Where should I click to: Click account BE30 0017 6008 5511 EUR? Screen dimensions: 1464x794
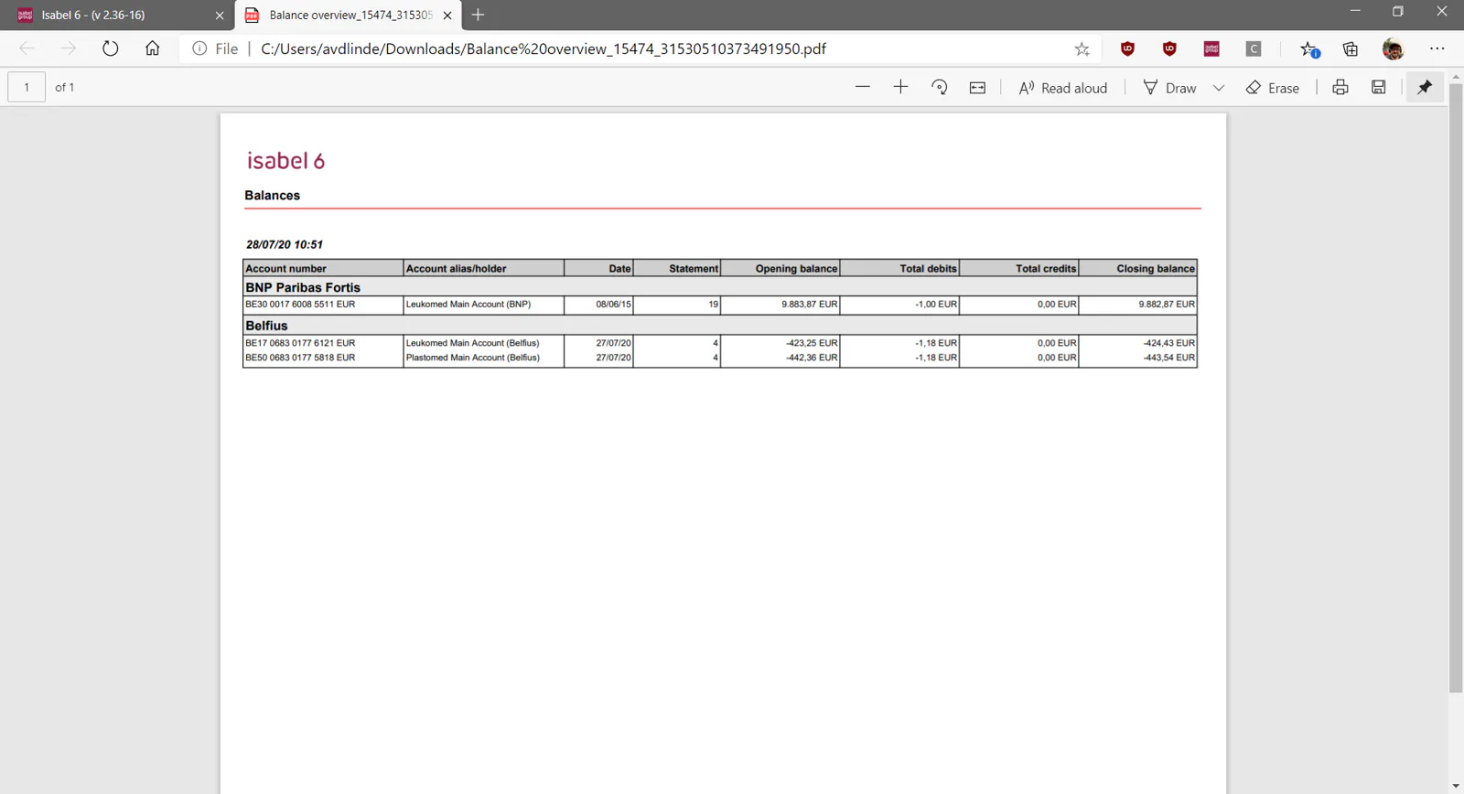[300, 305]
